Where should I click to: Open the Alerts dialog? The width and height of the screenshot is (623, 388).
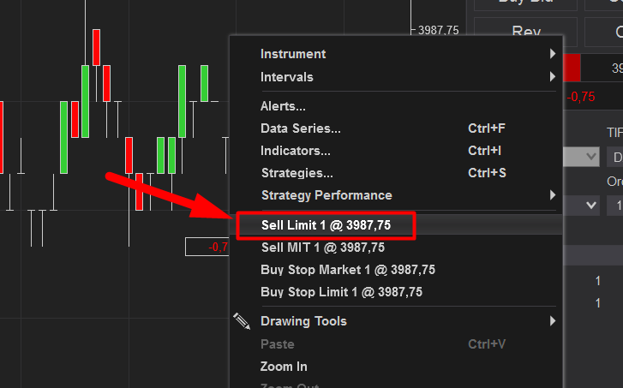point(283,107)
